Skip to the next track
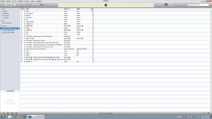 tap(14, 5)
